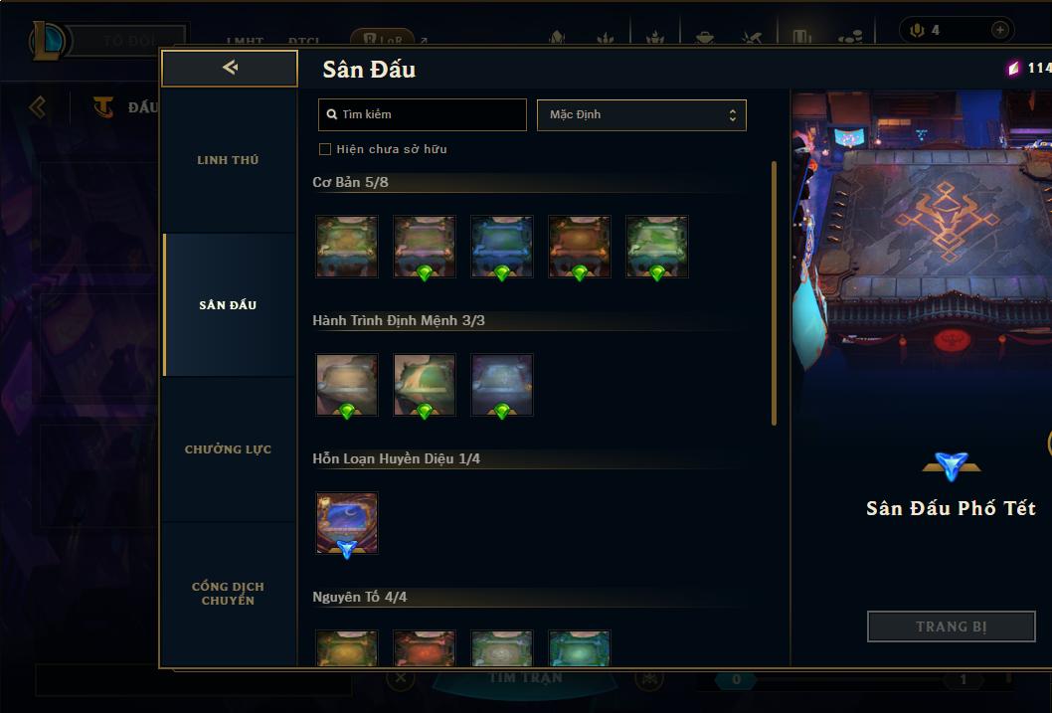This screenshot has height=713, width=1052.
Task: Click the purple currency gem icon
Action: (1013, 68)
